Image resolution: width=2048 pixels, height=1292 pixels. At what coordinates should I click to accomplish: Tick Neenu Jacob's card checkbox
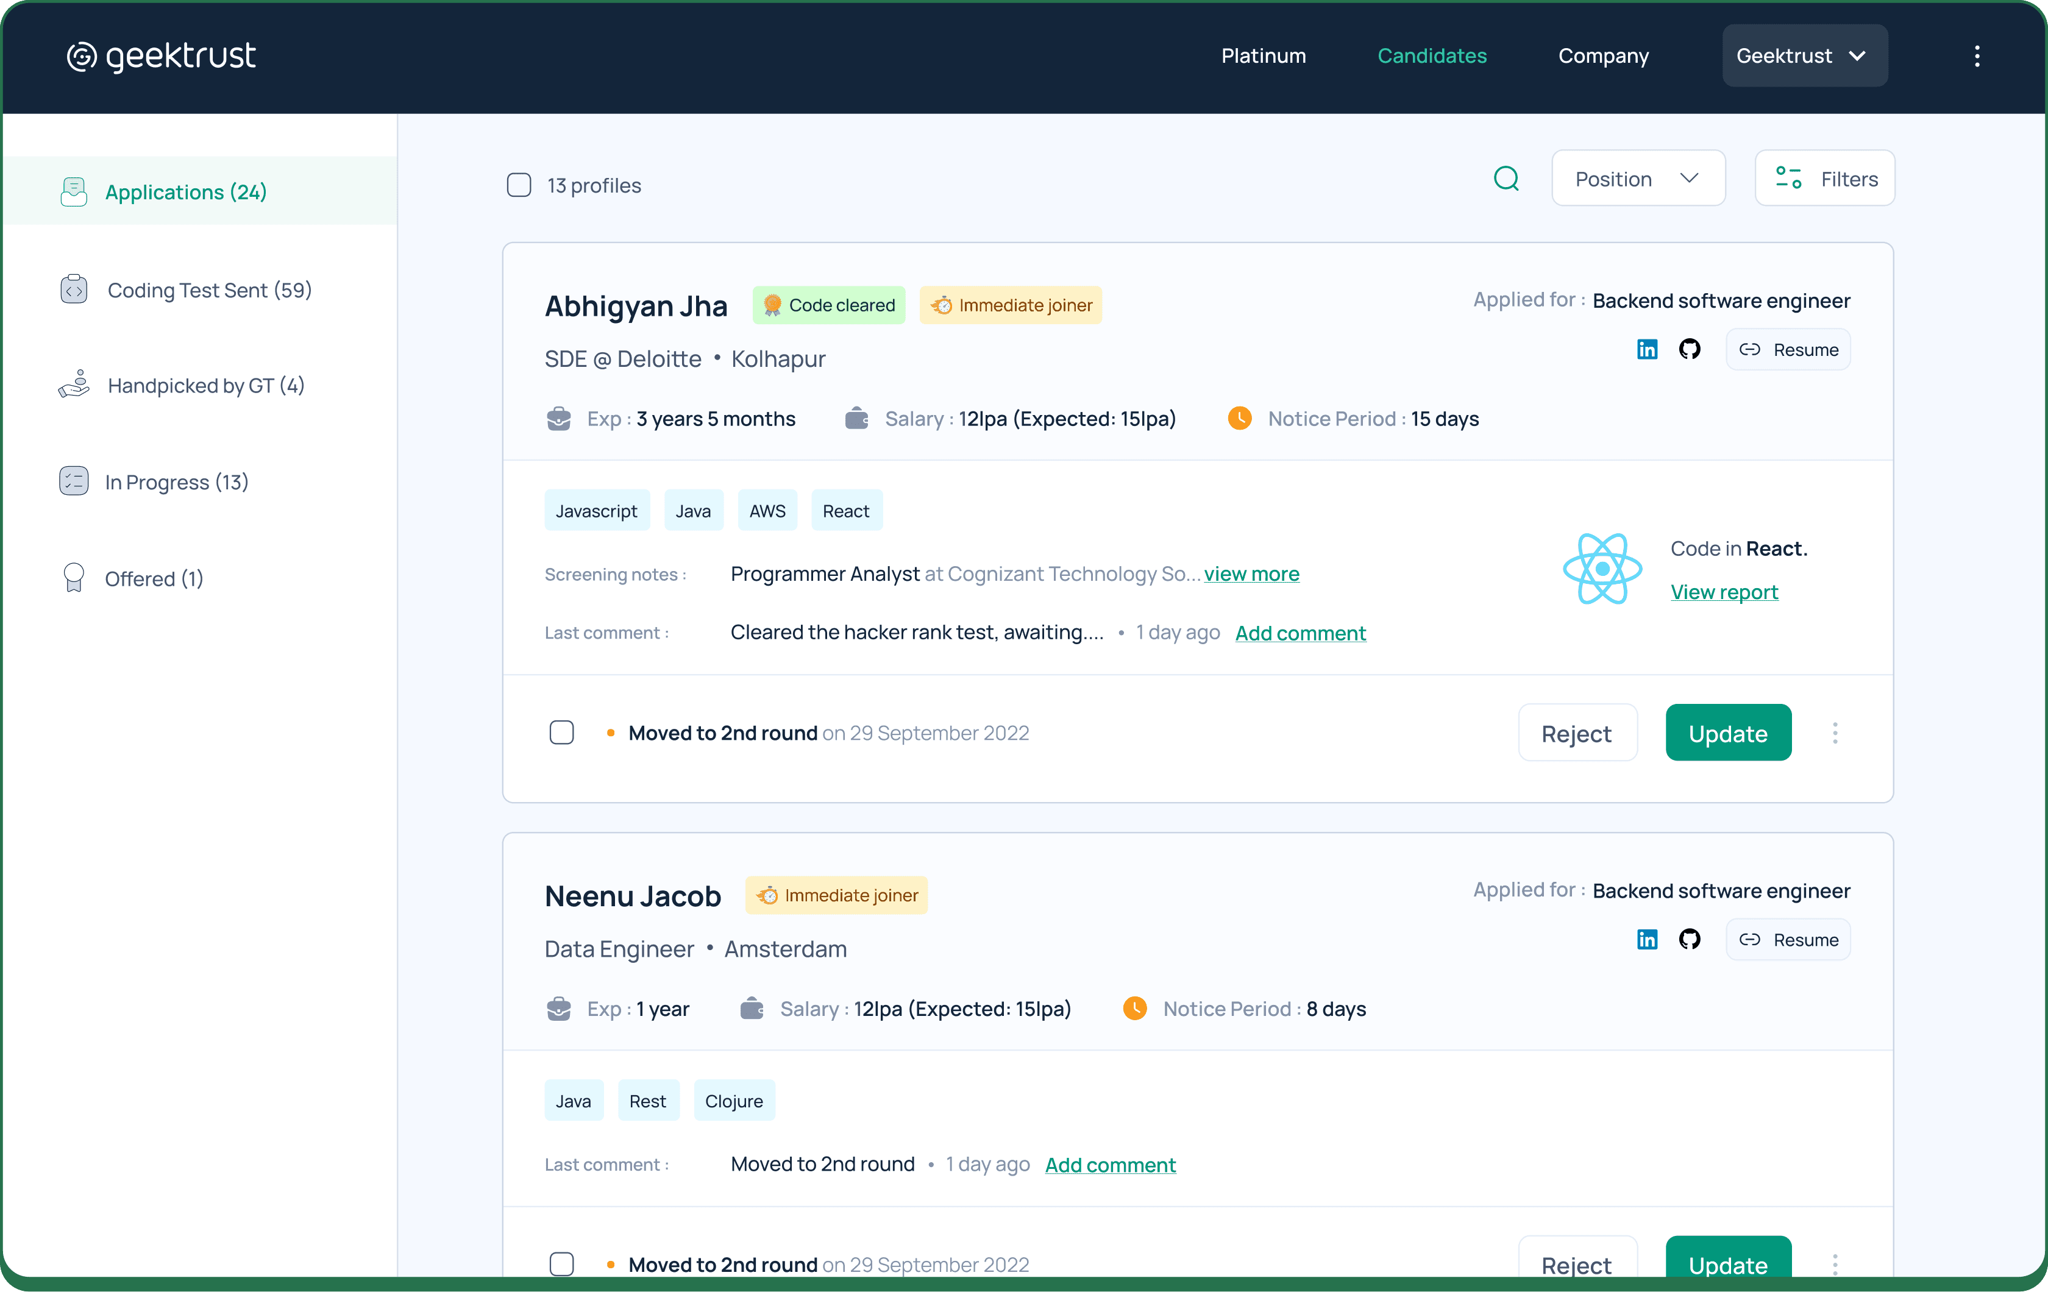561,1265
